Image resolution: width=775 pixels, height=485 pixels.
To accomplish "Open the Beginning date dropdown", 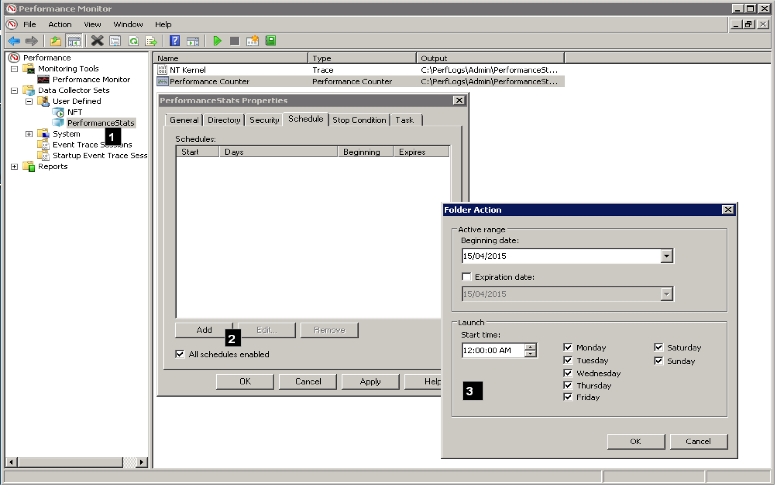I will 666,256.
